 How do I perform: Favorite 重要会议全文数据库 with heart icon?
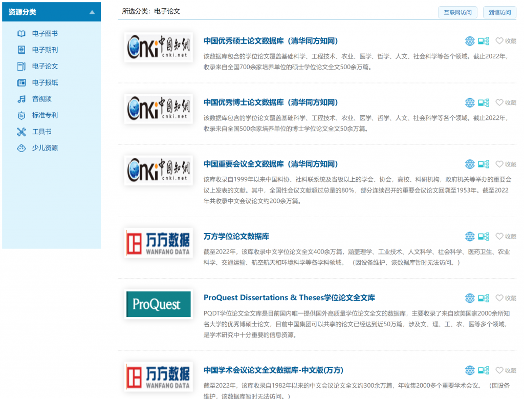tap(499, 164)
